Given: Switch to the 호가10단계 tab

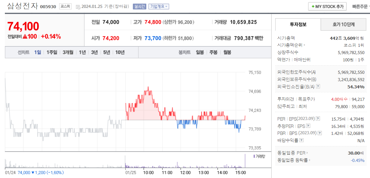Looking at the screenshot, I should point(343,24).
